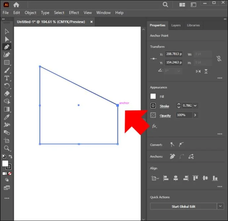Select the Rotate tool

click(7, 86)
